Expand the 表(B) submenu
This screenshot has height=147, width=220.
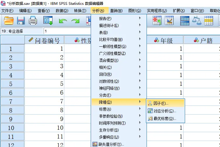point(119,32)
